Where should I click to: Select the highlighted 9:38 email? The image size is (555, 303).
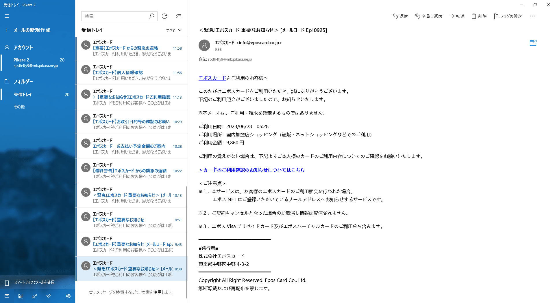coord(132,269)
